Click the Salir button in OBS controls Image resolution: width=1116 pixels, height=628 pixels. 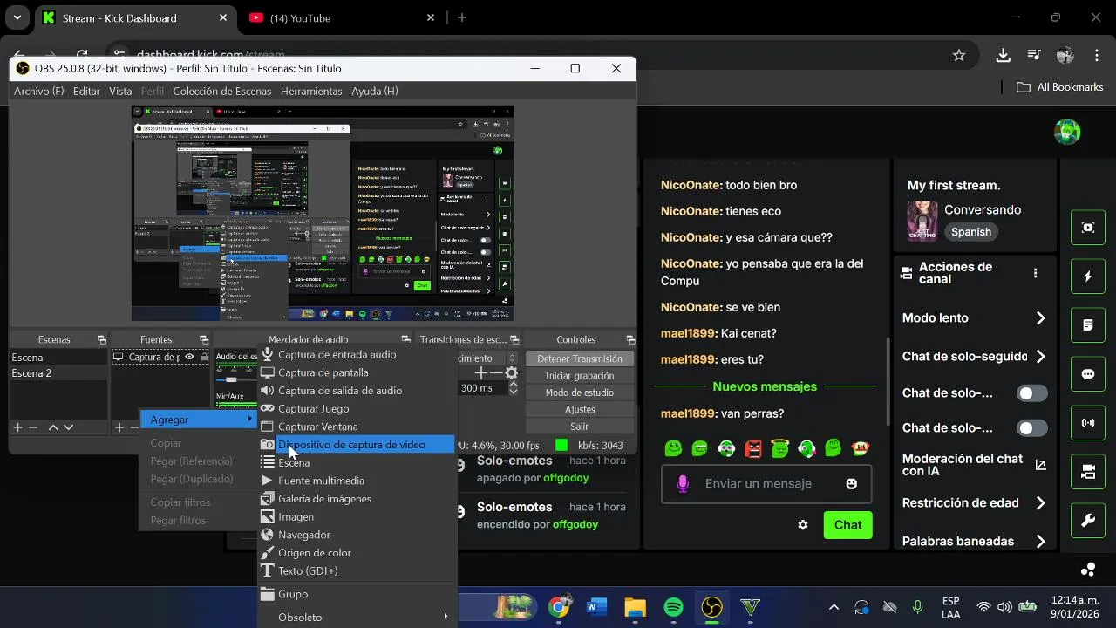point(580,427)
